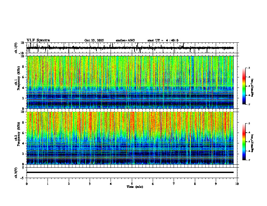Click the '-7' label on ch.2 colorbar
The height and width of the screenshot is (206, 267).
(x=248, y=160)
